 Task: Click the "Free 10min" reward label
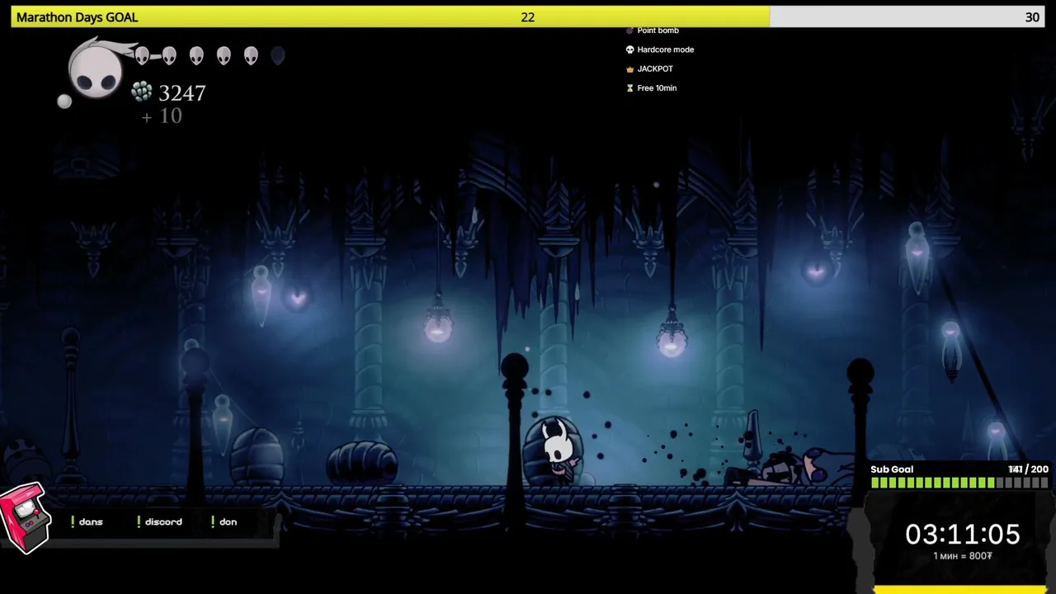[x=657, y=88]
